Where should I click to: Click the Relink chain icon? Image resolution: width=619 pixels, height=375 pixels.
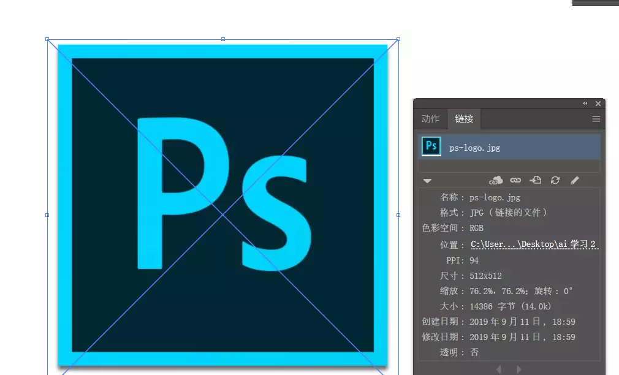pos(515,180)
